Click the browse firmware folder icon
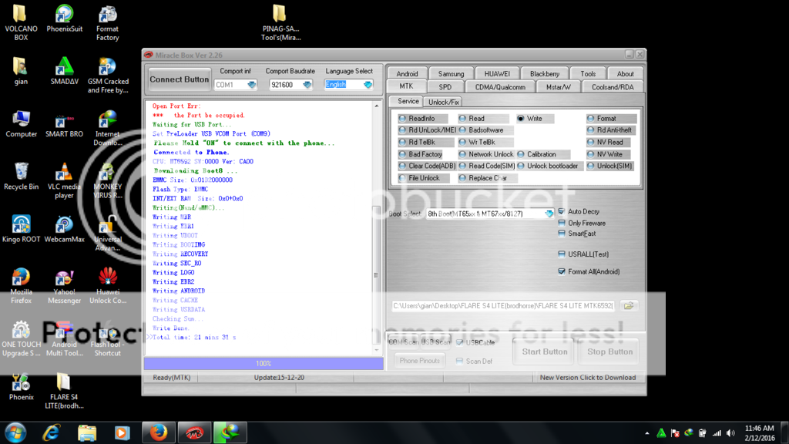 [630, 306]
